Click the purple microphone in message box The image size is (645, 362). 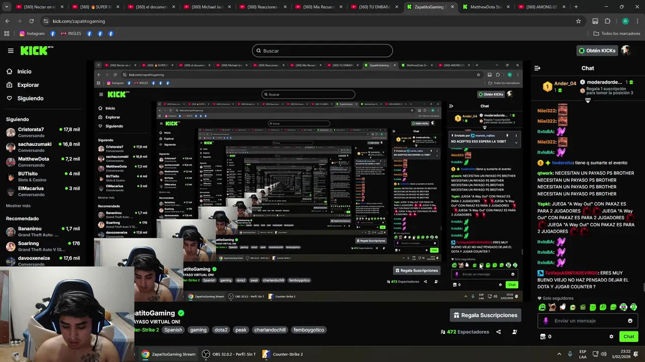point(546,321)
